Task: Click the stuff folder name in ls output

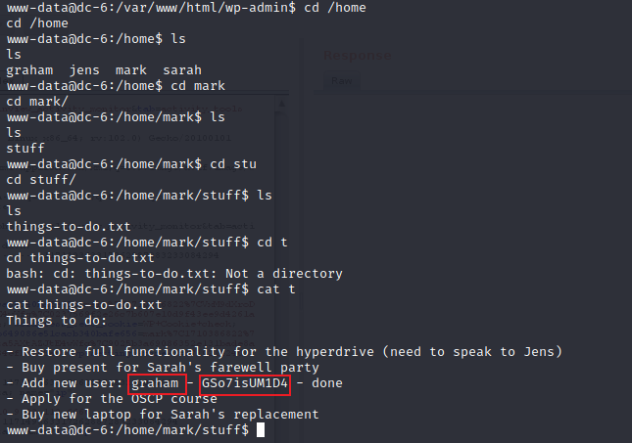Action: click(25, 149)
